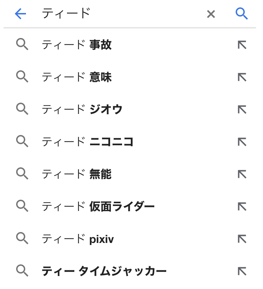Tap the blue back arrow

point(20,14)
